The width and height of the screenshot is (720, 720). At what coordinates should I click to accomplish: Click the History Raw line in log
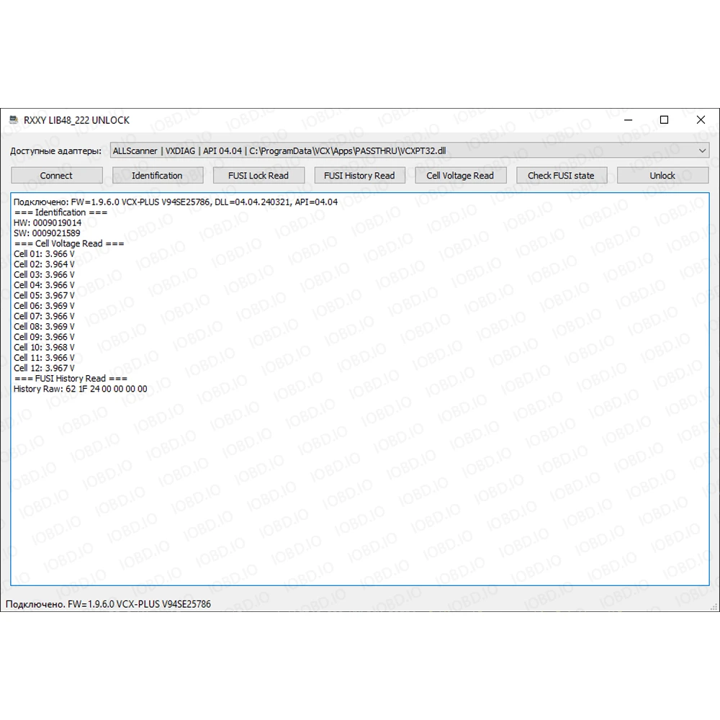(81, 389)
